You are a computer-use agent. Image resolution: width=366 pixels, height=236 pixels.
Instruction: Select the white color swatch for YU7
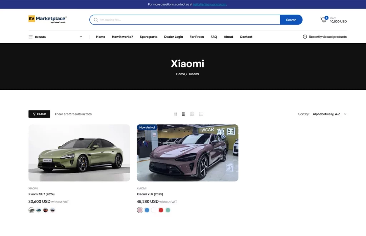pyautogui.click(x=154, y=210)
